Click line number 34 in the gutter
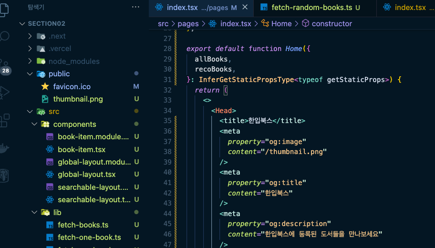The image size is (435, 248). point(167,110)
